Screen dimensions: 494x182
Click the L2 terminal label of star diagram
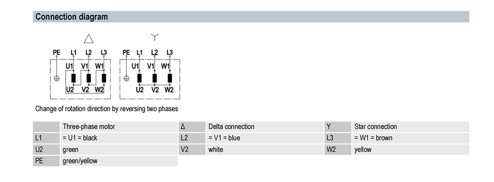coord(154,53)
